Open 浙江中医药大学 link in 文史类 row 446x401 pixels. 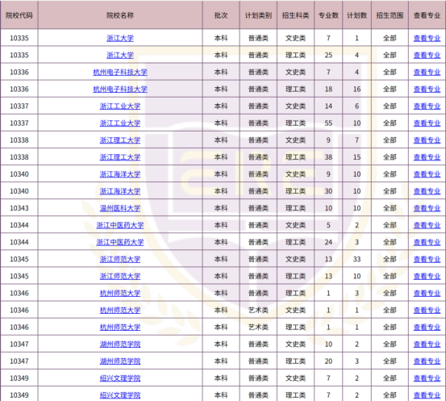pos(120,225)
